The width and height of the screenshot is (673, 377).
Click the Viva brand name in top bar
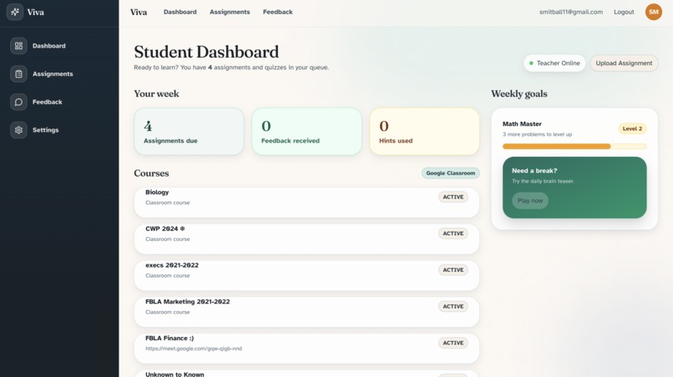click(x=139, y=12)
